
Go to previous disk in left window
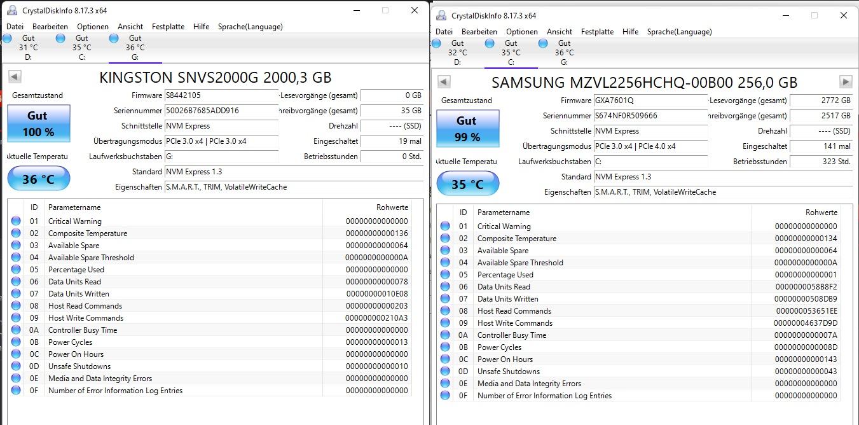(15, 77)
